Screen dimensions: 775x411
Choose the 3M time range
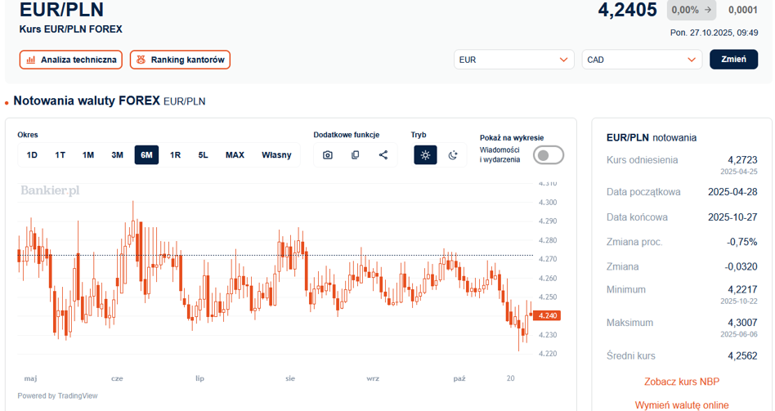point(117,155)
